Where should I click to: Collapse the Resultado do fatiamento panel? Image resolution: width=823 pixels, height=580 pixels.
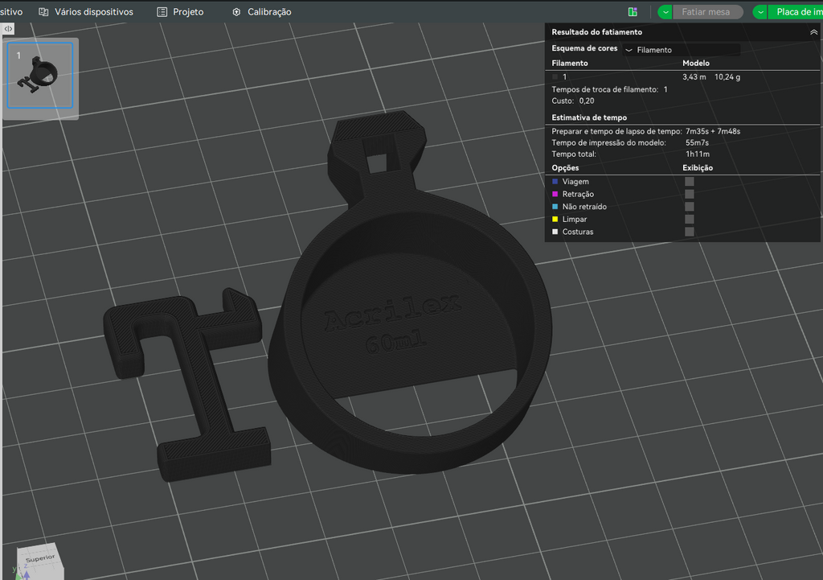[x=813, y=32]
